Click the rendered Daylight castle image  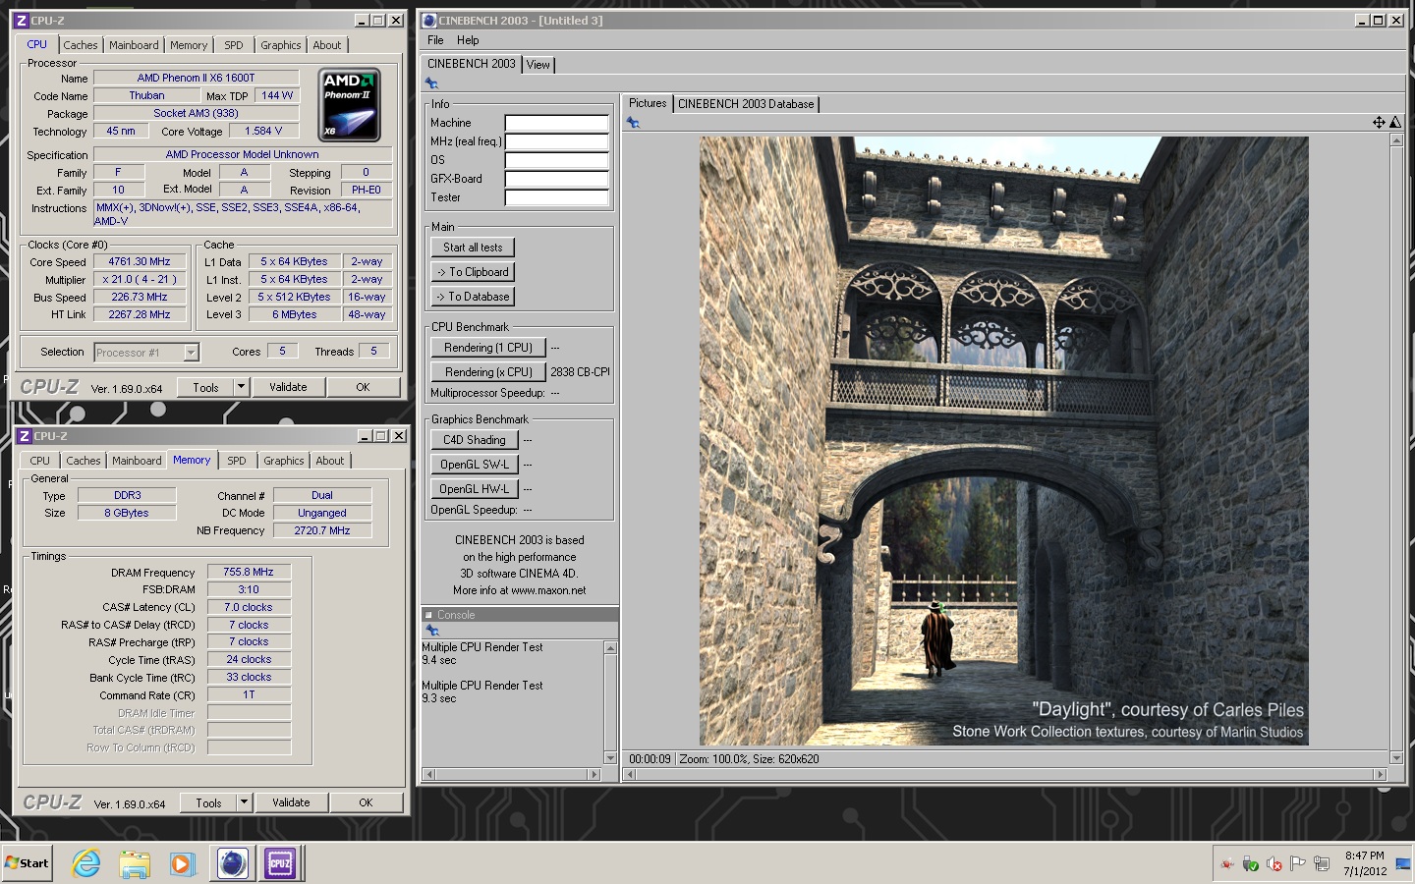coord(1003,441)
